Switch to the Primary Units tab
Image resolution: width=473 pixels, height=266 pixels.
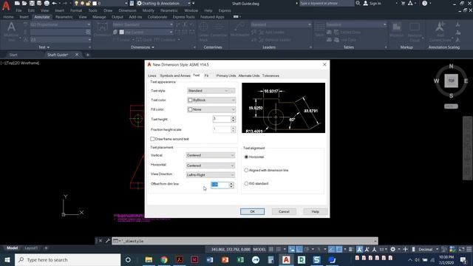[x=226, y=75]
